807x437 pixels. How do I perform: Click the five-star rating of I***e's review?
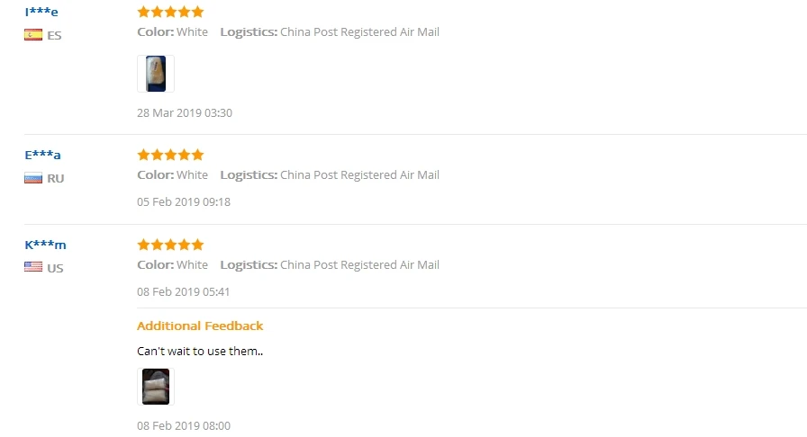[x=170, y=12]
